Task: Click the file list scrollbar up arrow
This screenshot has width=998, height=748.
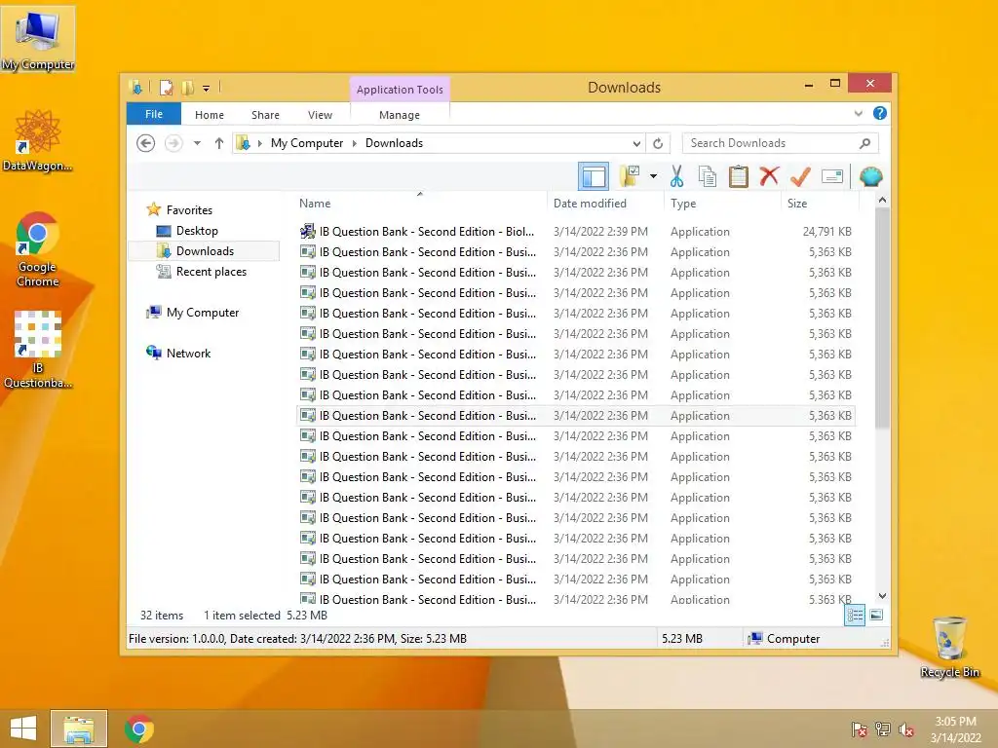Action: coord(882,201)
